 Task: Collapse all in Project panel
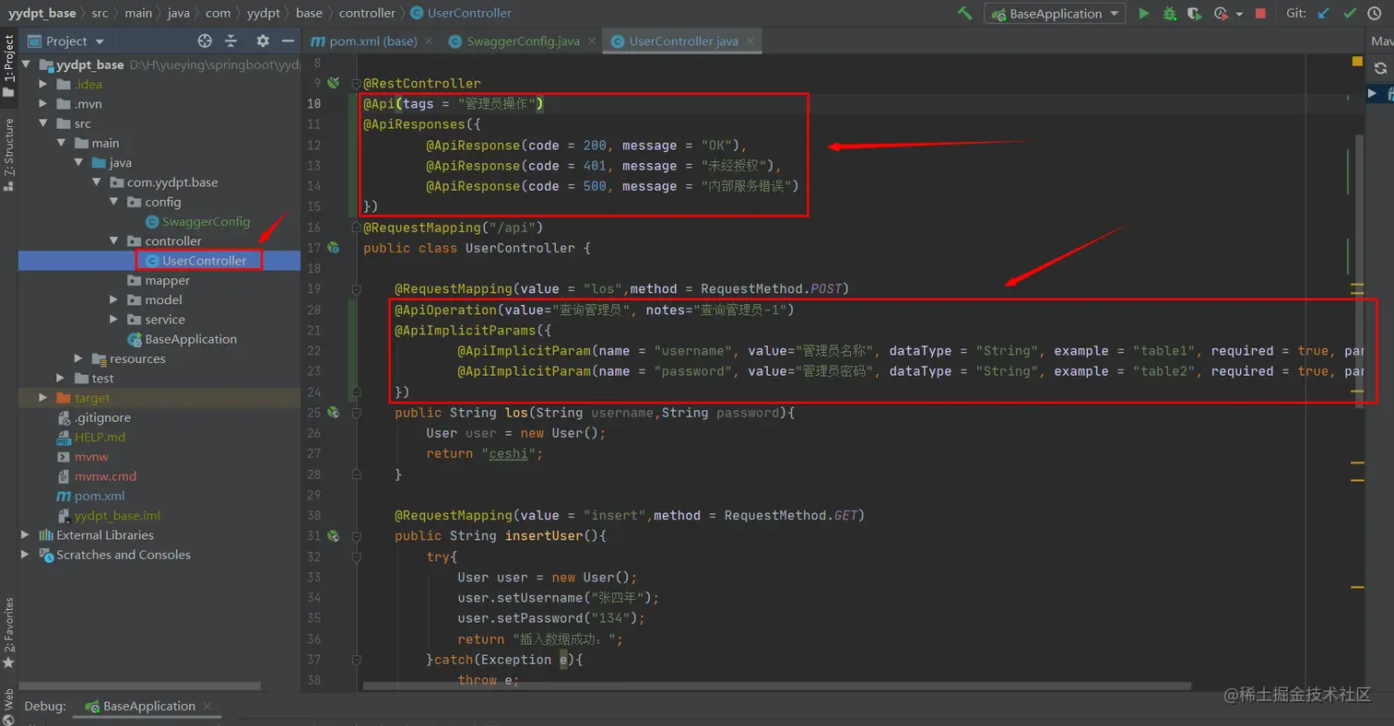coord(231,41)
